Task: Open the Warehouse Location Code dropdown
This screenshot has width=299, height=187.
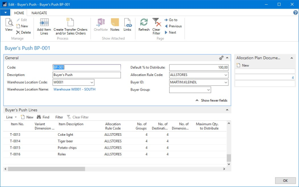Action: [x=92, y=82]
